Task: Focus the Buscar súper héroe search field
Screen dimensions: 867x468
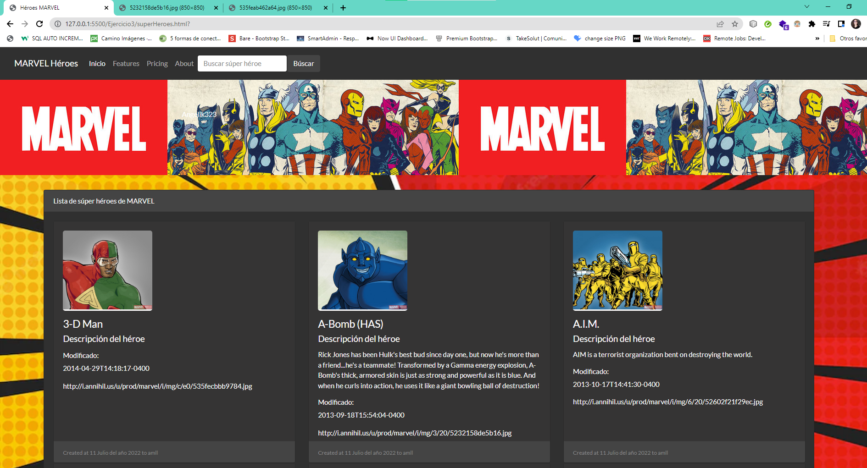Action: coord(242,63)
